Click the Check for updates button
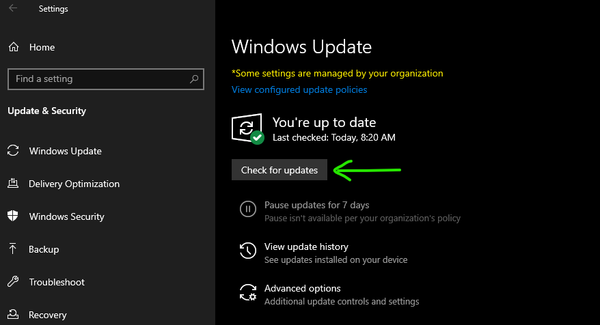Viewport: 600px width, 325px height. click(279, 170)
